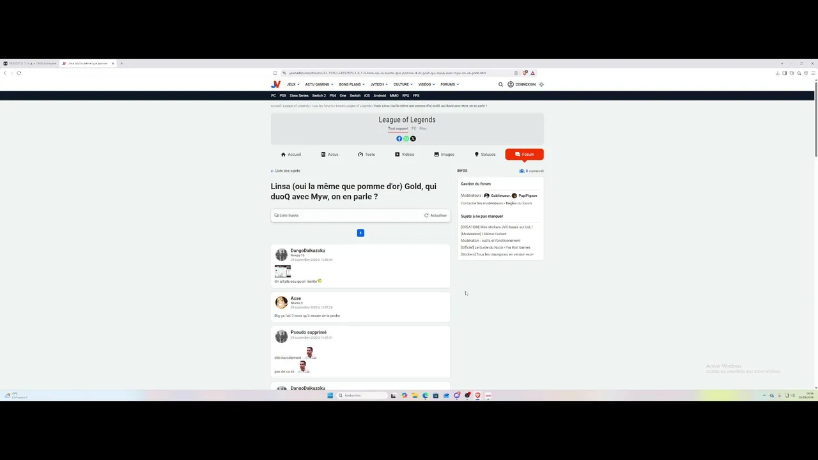This screenshot has width=818, height=460.
Task: Open the Règles du forum link
Action: (518, 203)
